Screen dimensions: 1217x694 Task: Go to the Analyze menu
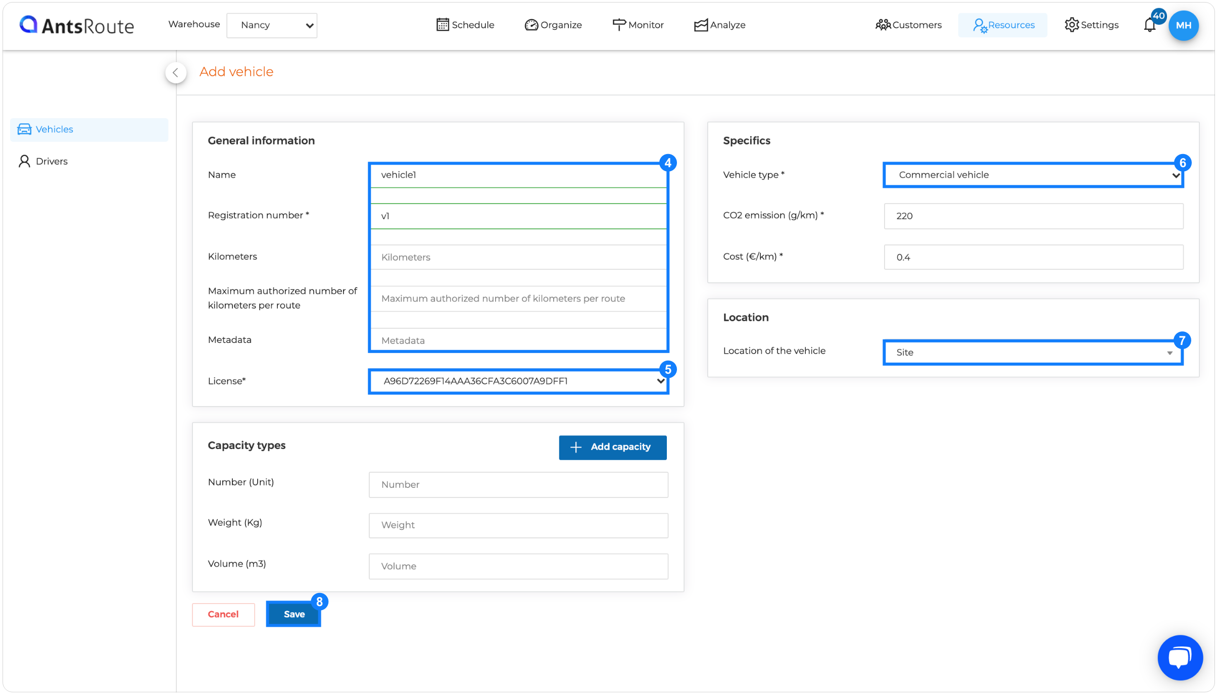click(720, 25)
